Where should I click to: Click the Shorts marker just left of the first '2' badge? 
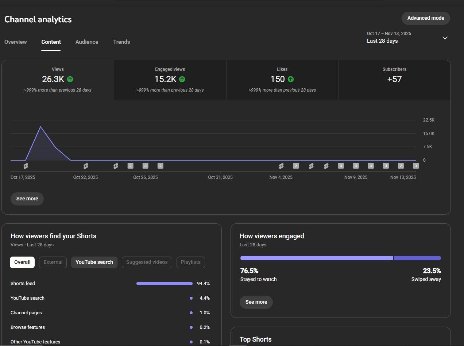tap(116, 166)
